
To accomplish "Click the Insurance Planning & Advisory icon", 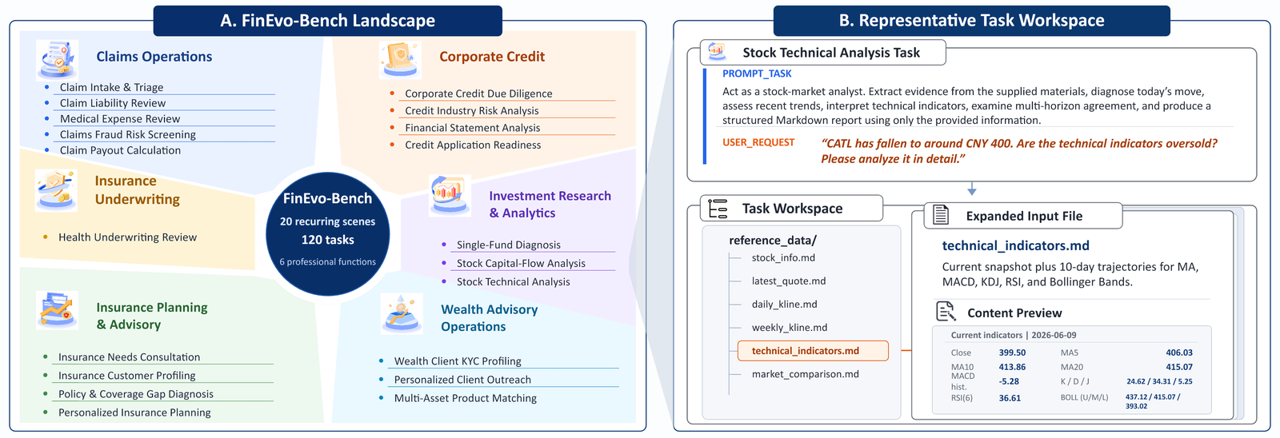I will [x=58, y=311].
